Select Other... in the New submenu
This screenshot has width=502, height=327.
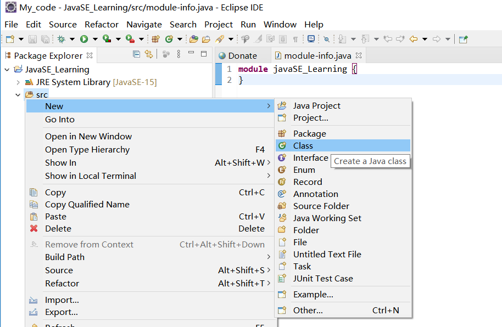[x=343, y=311]
